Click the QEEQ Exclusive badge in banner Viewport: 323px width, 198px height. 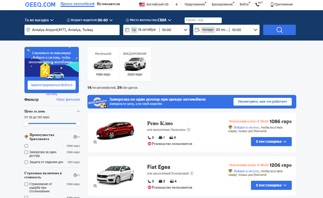(98, 102)
